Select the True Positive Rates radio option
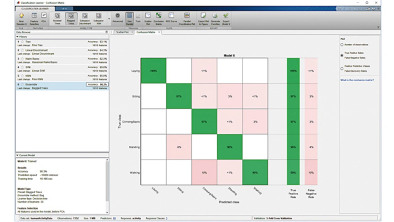The height and width of the screenshot is (222, 394). [342, 55]
